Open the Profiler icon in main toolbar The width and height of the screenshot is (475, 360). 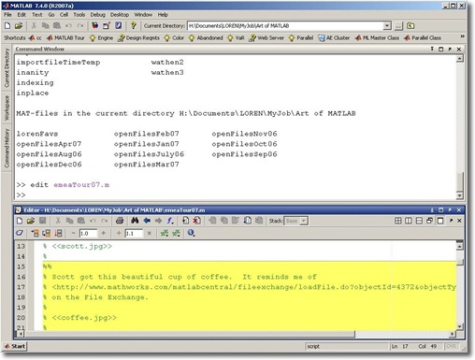click(118, 26)
